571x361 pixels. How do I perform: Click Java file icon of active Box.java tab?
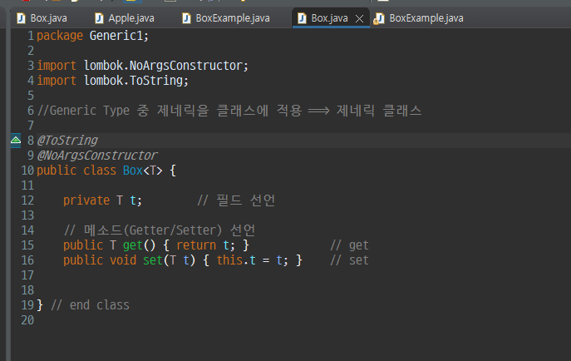pos(302,18)
